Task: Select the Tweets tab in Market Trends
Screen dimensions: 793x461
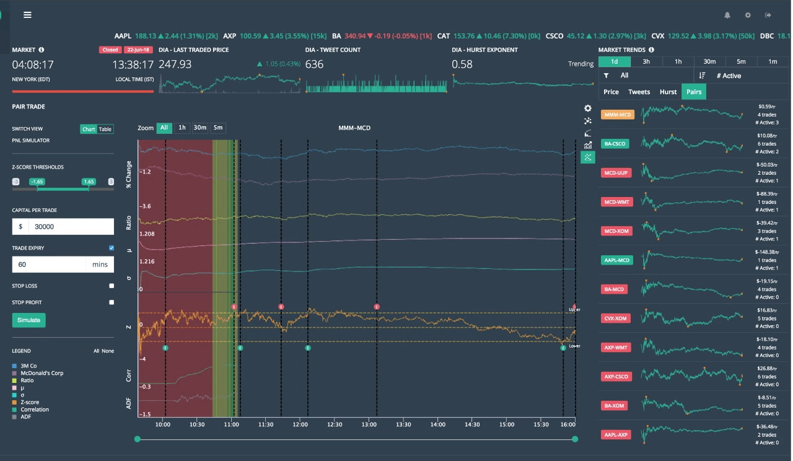Action: (x=639, y=92)
